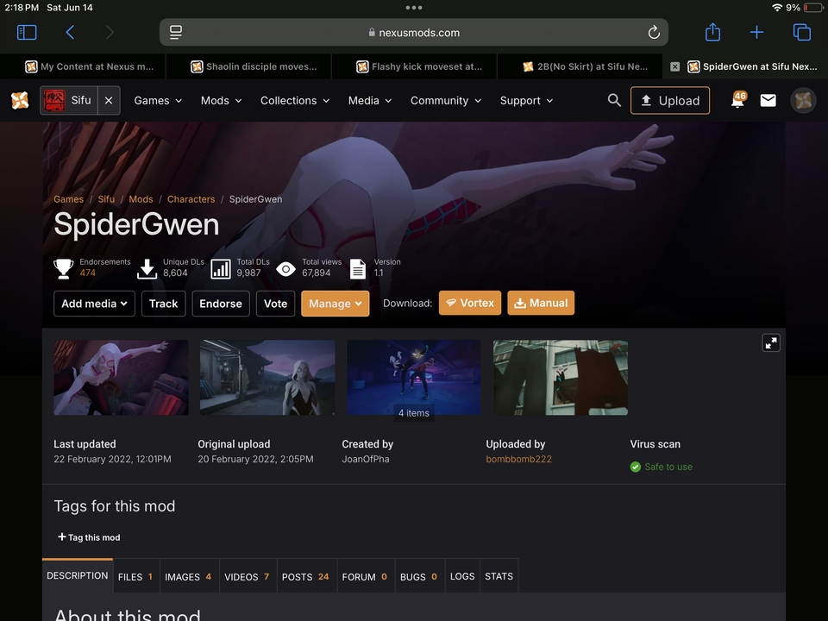
Task: Switch to the POSTS tab
Action: [305, 576]
